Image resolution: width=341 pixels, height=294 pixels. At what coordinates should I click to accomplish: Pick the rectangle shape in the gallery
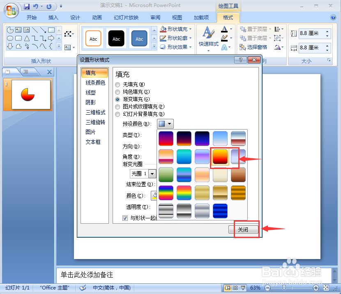click(x=51, y=30)
